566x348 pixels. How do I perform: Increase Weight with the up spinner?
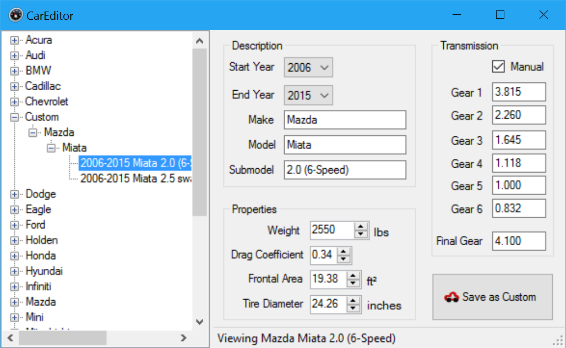361,227
